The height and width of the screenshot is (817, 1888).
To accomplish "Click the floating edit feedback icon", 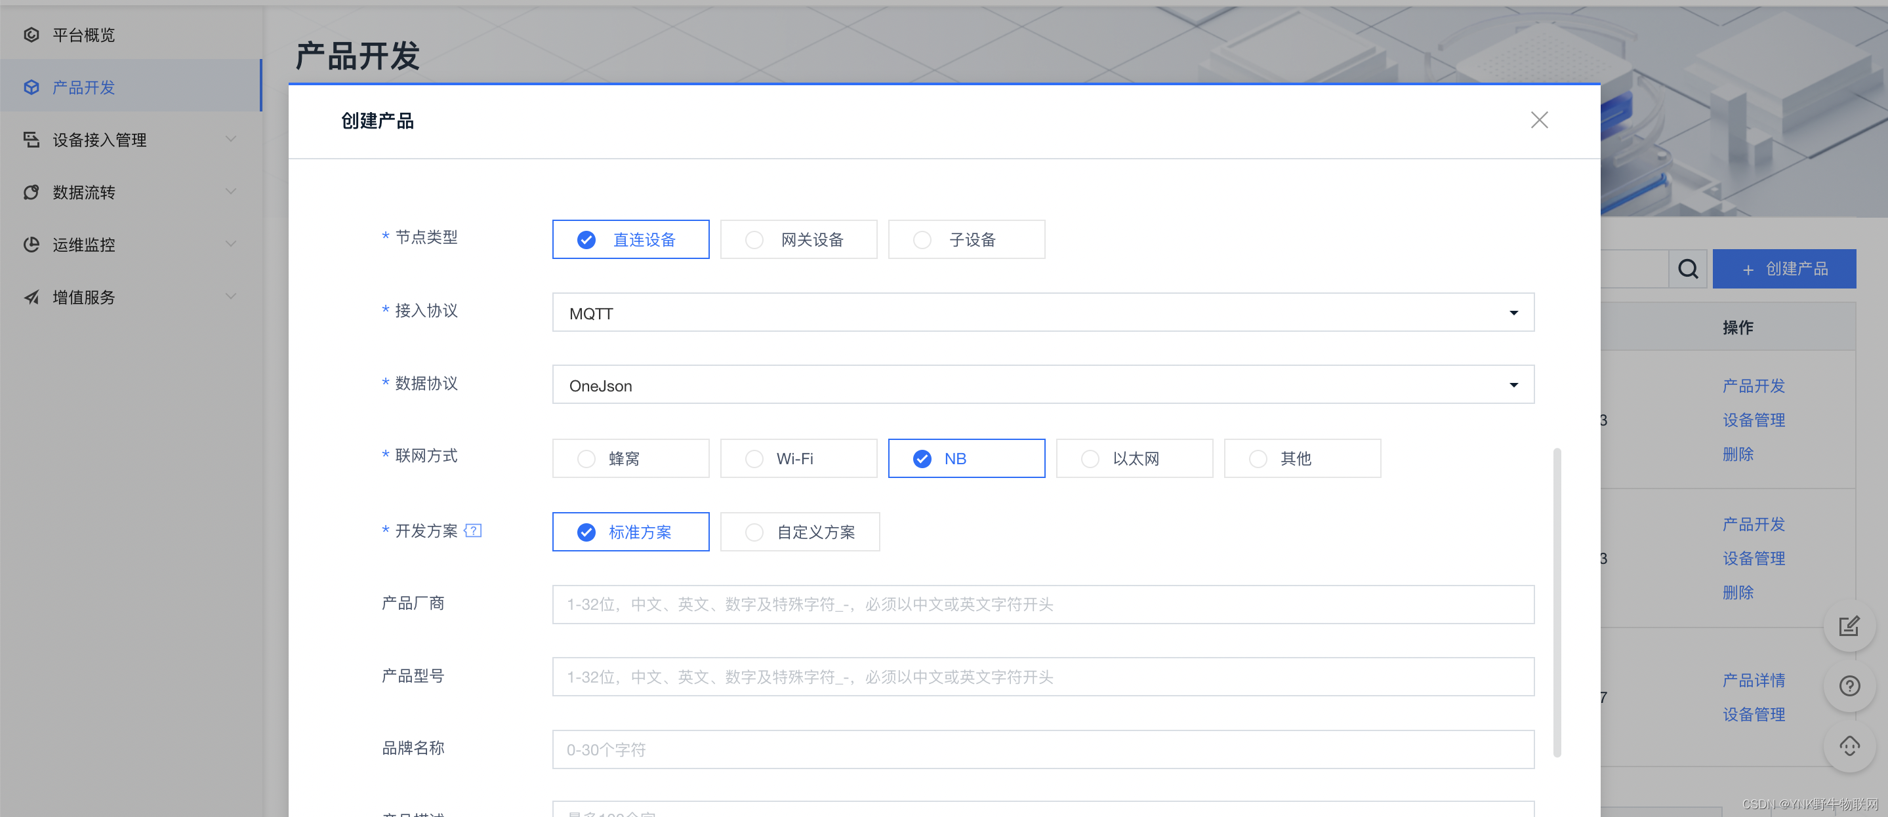I will [x=1849, y=626].
